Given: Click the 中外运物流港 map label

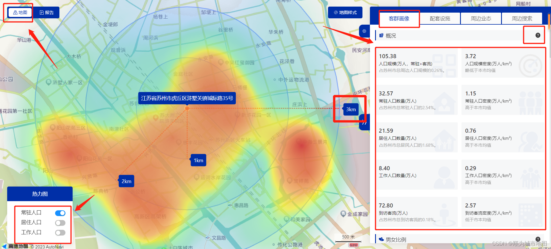Looking at the screenshot, I should 294,80.
